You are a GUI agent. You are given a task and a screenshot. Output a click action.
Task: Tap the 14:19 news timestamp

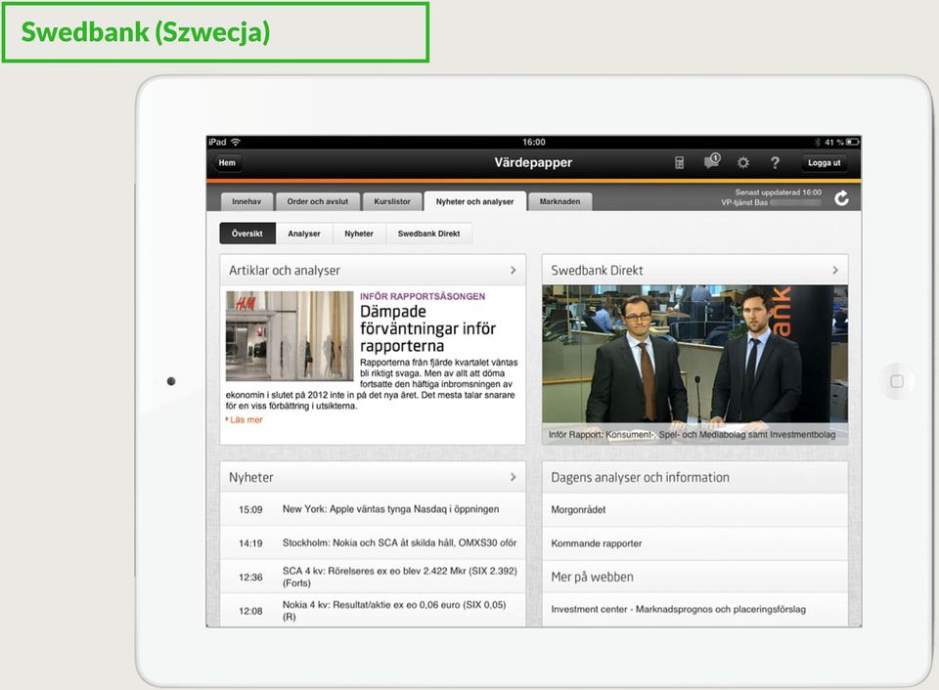pos(250,543)
